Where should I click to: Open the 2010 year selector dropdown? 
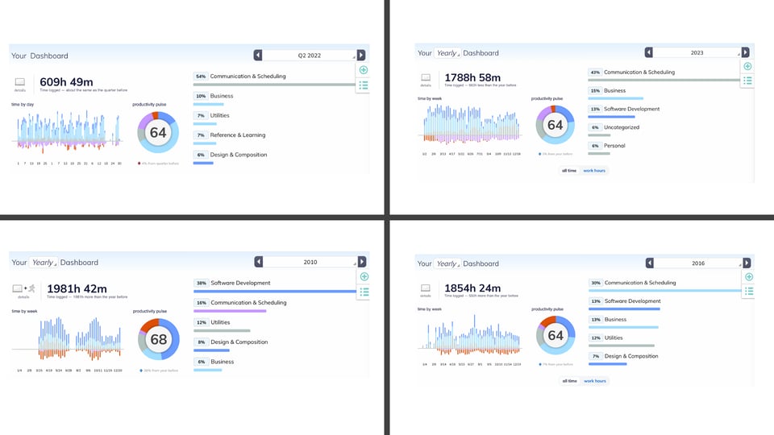[x=310, y=262]
